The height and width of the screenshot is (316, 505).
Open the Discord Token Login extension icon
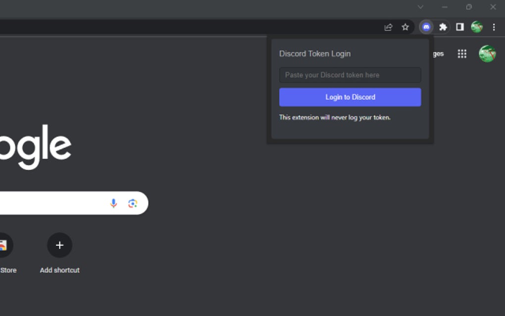point(426,27)
